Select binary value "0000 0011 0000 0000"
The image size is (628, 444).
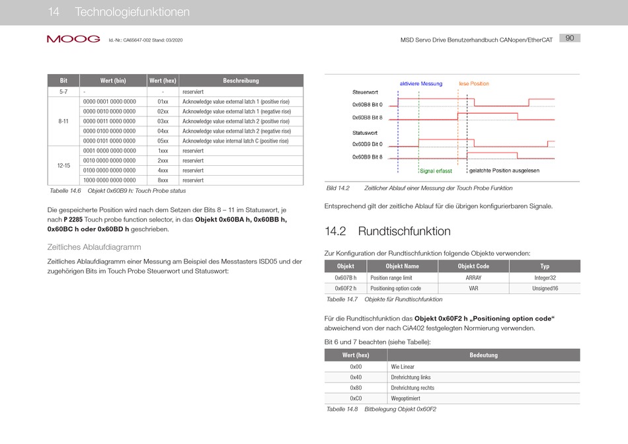click(x=109, y=122)
